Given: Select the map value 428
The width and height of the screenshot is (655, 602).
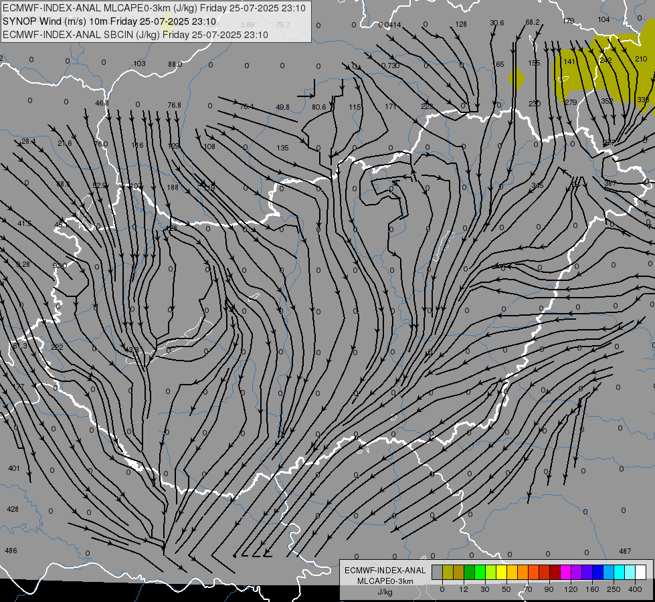Looking at the screenshot, I should pos(13,509).
